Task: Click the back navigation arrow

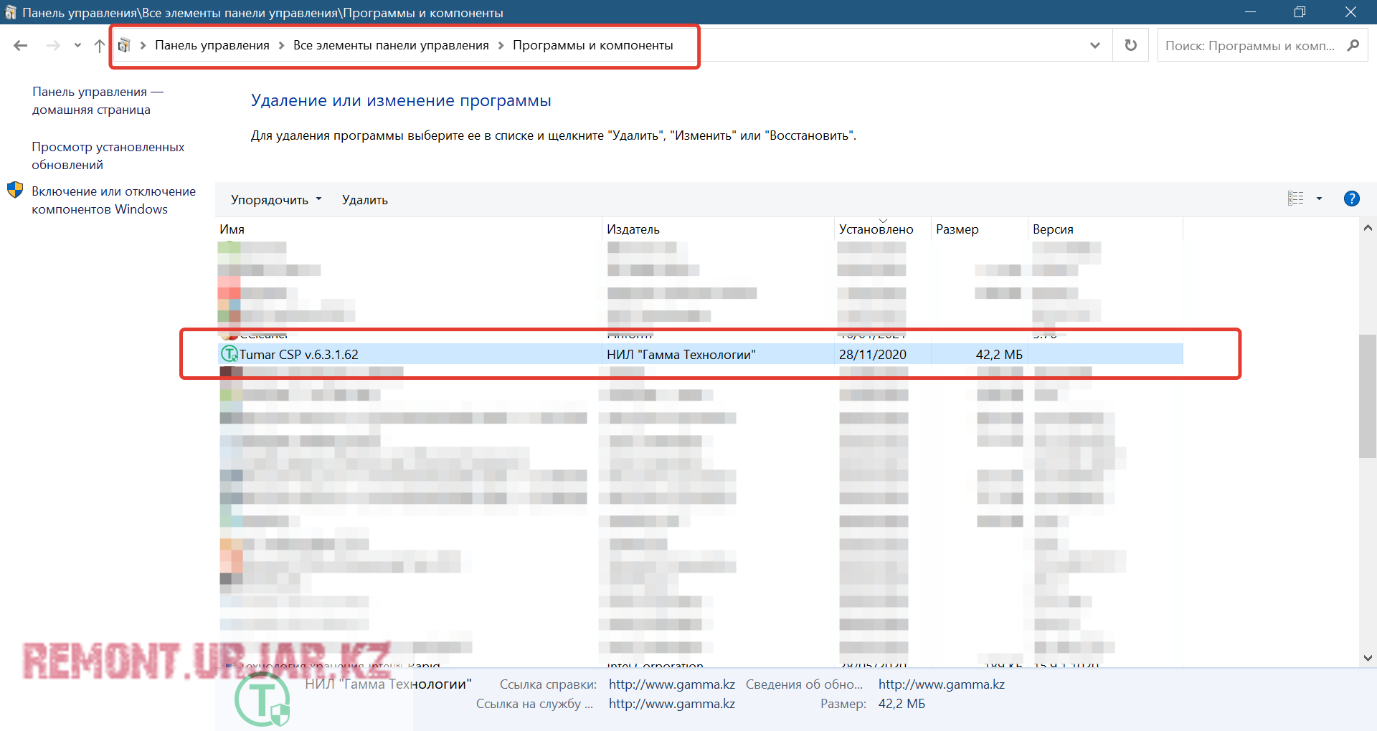Action: click(21, 44)
